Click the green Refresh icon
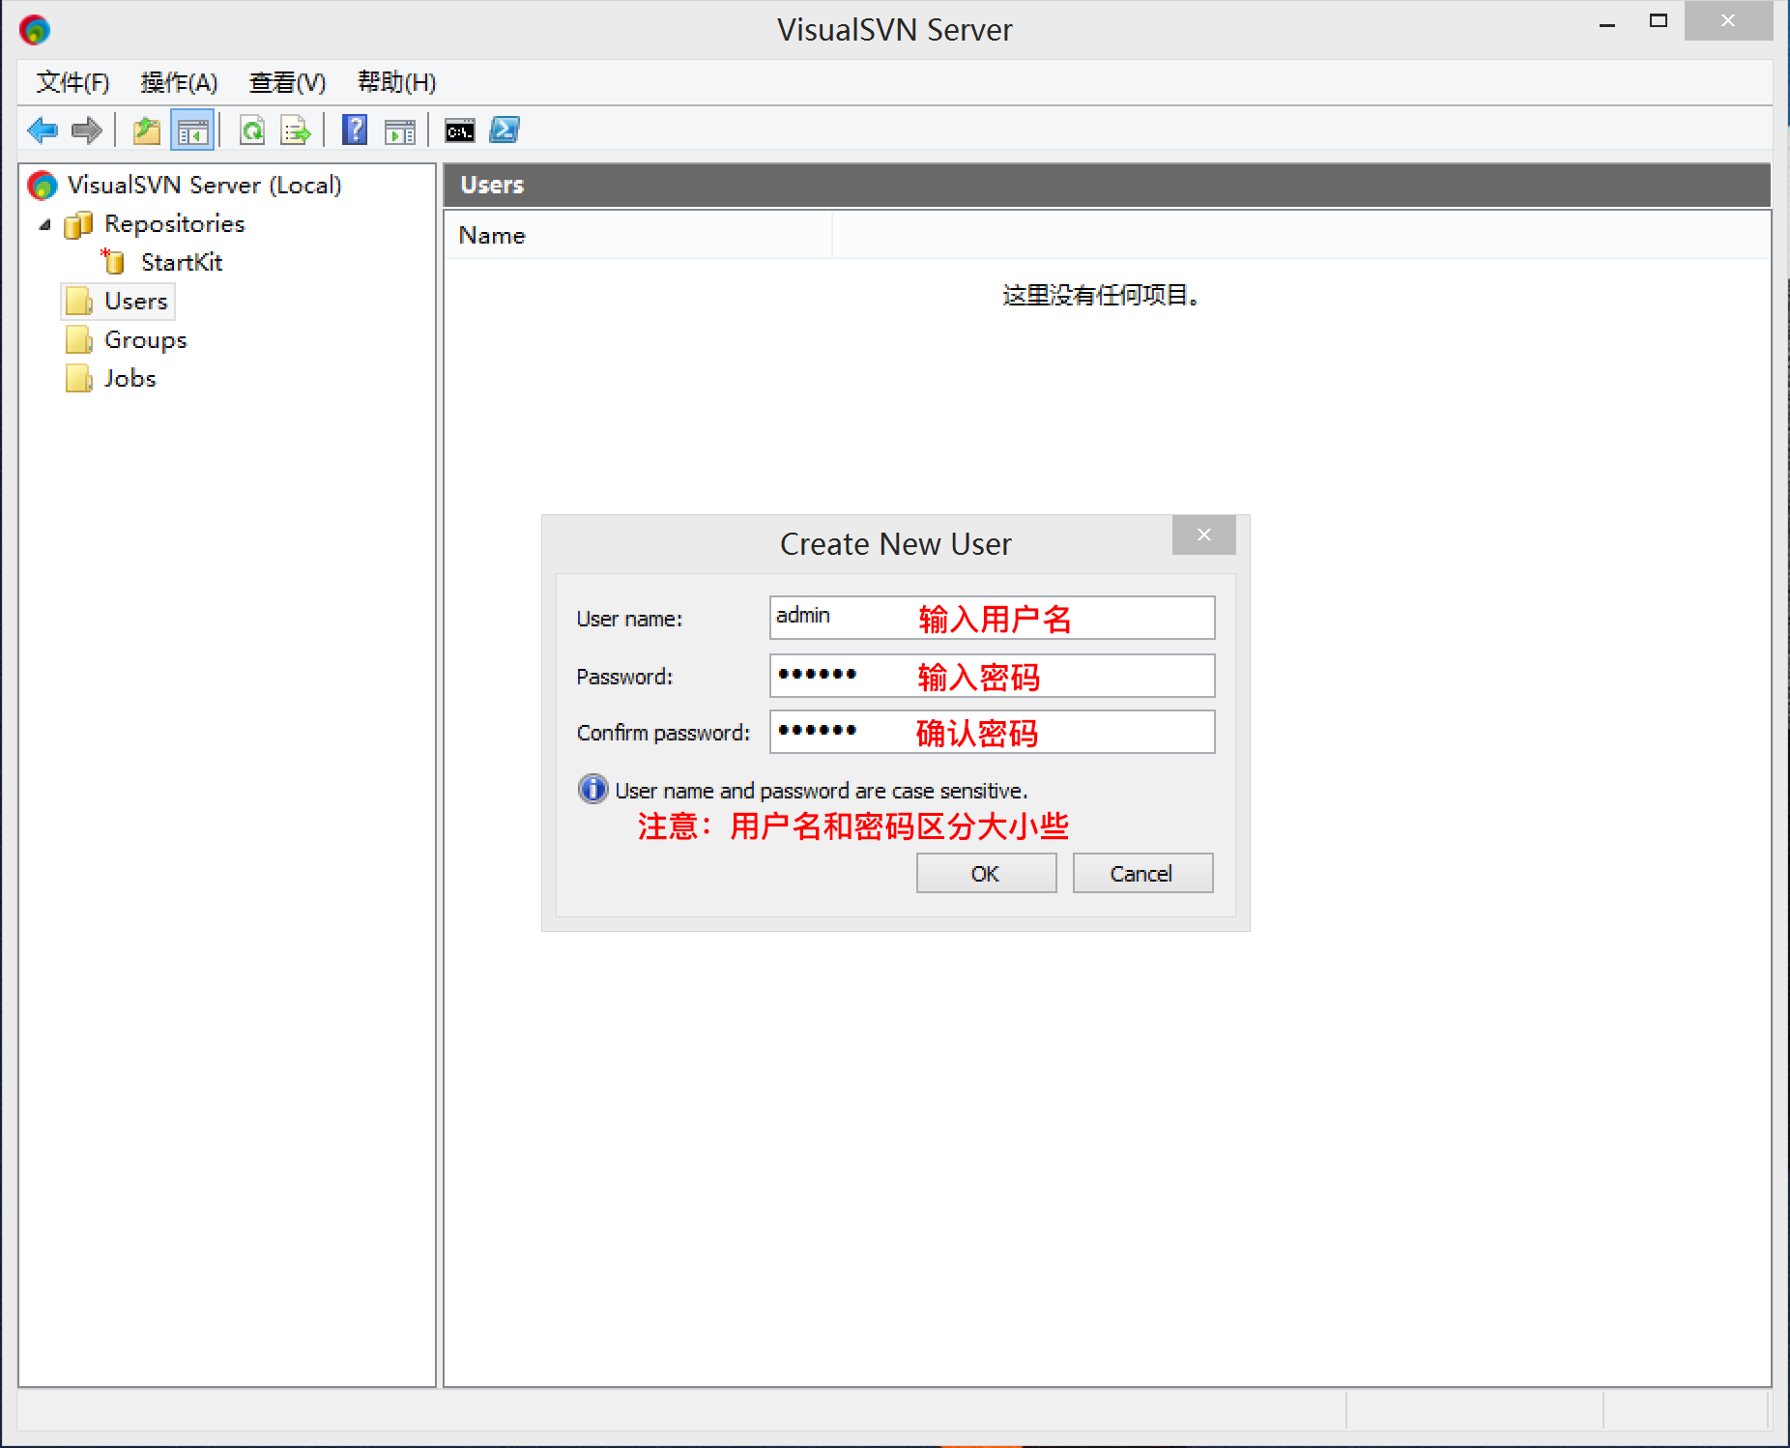Viewport: 1790px width, 1448px height. (x=252, y=130)
